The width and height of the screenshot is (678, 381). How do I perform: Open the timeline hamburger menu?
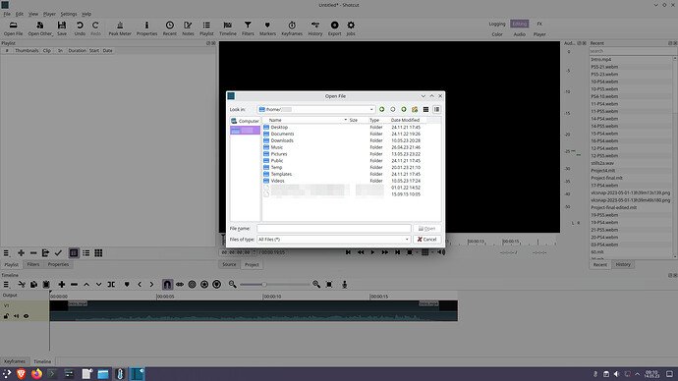click(x=6, y=284)
